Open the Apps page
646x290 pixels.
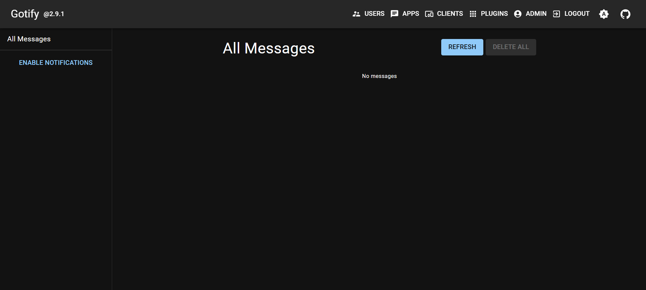pos(405,14)
